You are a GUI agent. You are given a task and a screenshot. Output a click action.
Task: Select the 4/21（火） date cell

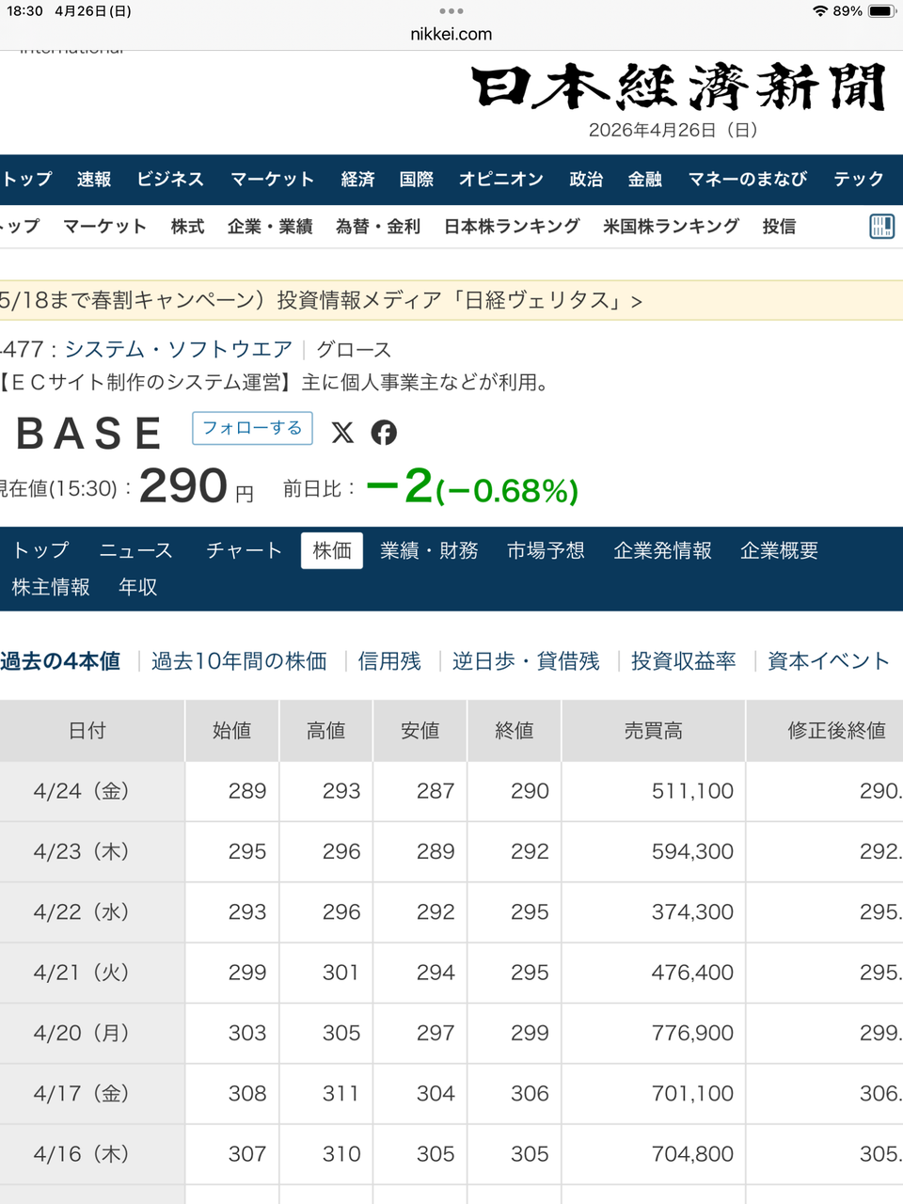tap(92, 973)
